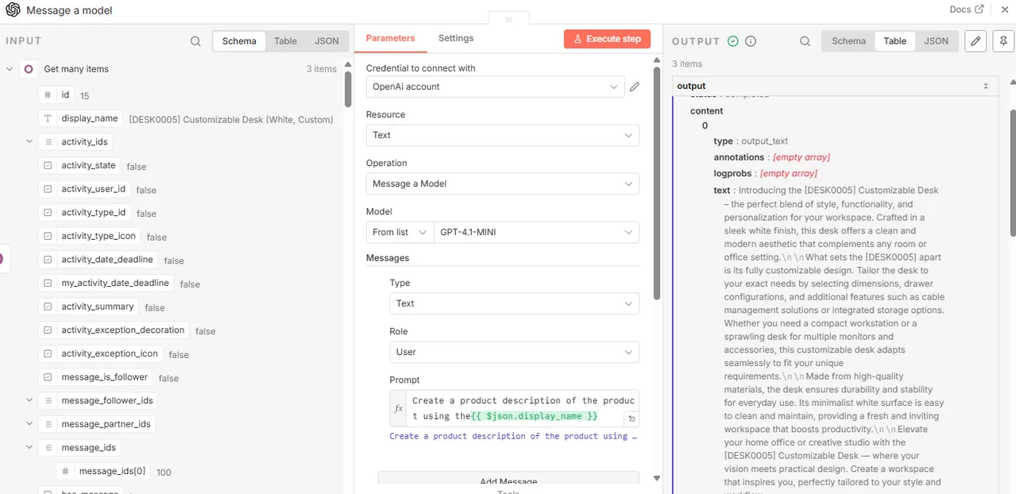Select message_is_follower field

click(95, 377)
